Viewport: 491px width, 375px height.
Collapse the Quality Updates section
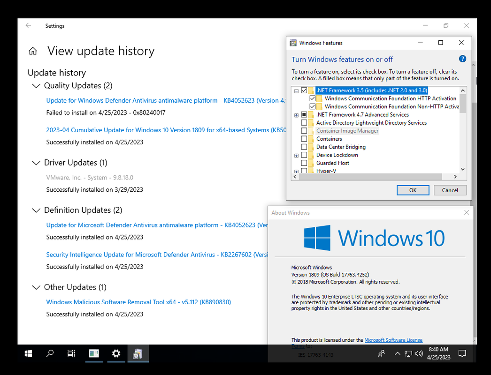(36, 86)
